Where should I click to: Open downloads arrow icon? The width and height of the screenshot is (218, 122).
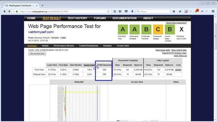pyautogui.click(x=132, y=12)
